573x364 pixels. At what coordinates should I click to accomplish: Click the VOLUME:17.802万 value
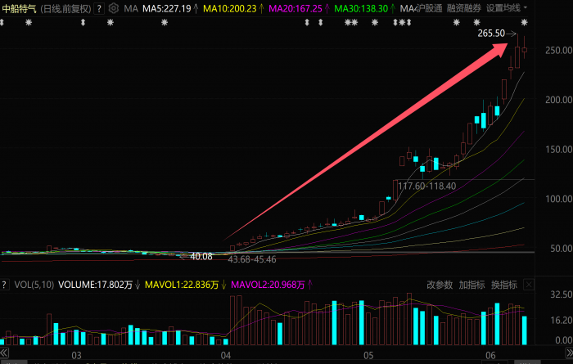click(95, 285)
